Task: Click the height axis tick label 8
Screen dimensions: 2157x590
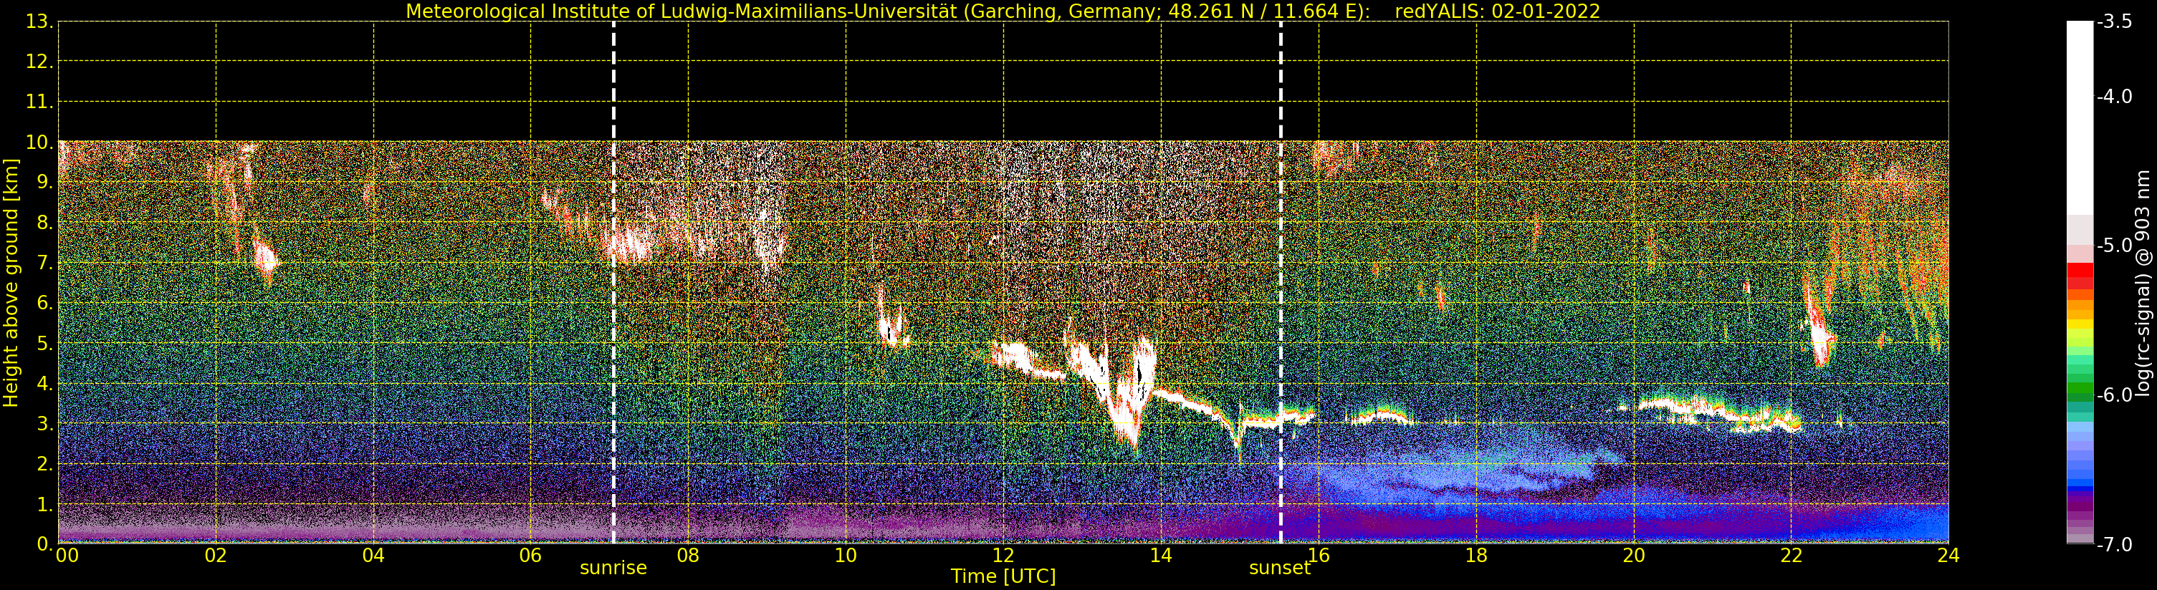Action: (x=44, y=223)
